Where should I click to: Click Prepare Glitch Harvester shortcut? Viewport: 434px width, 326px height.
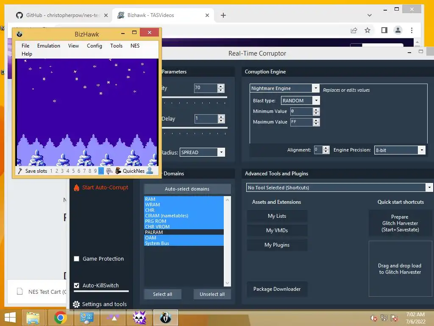[x=400, y=223]
